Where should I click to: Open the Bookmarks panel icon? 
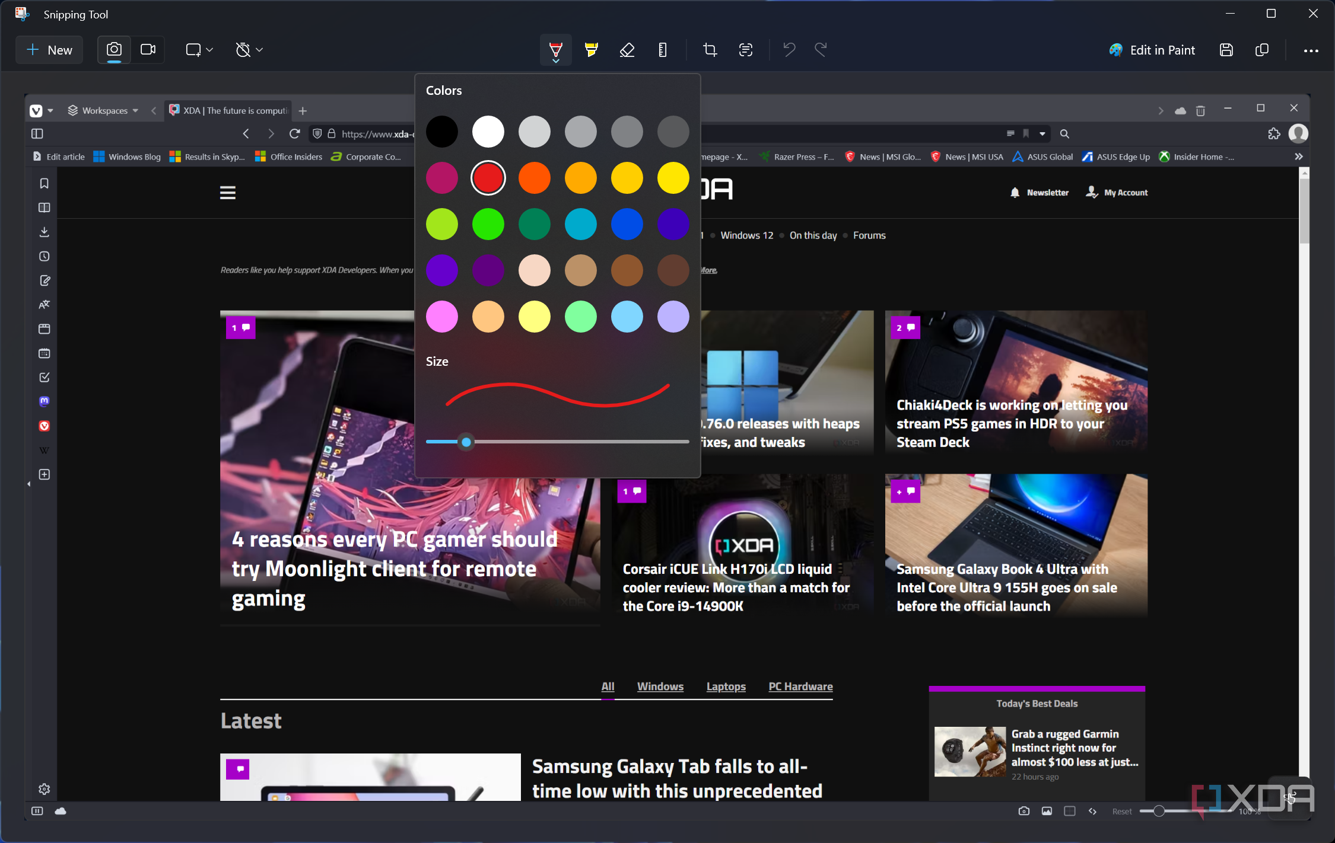(44, 183)
